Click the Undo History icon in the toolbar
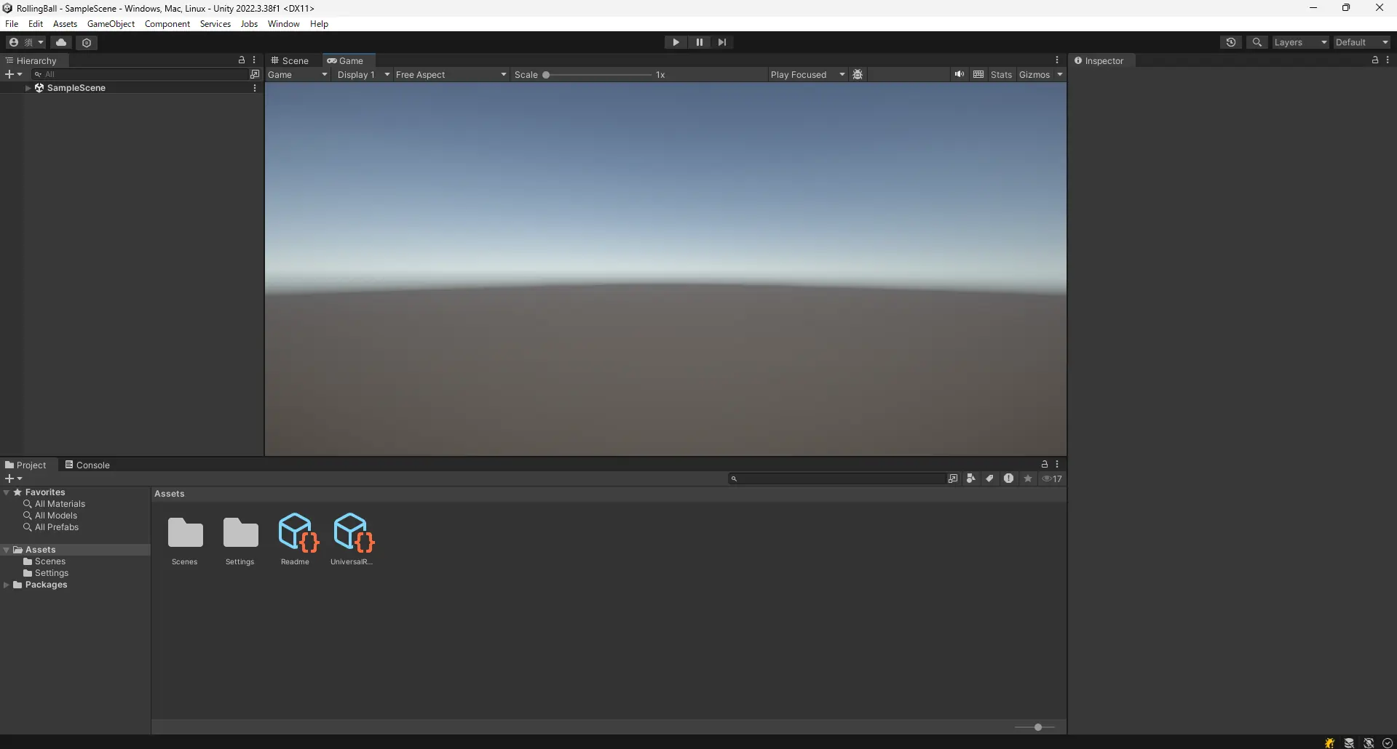 [x=1230, y=42]
